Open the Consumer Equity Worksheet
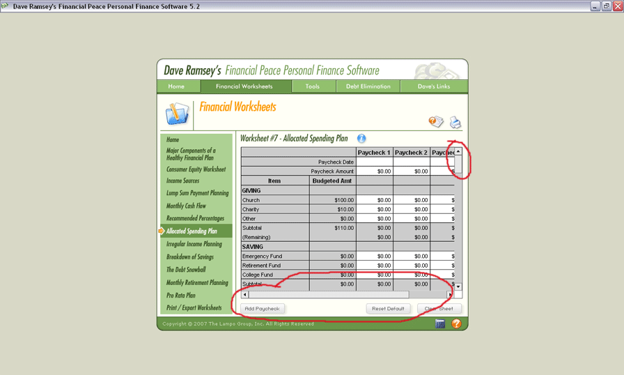The width and height of the screenshot is (624, 375). [196, 169]
